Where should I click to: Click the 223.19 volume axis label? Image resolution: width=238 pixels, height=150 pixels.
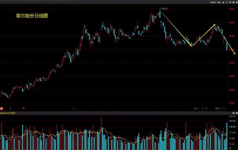pos(232,116)
